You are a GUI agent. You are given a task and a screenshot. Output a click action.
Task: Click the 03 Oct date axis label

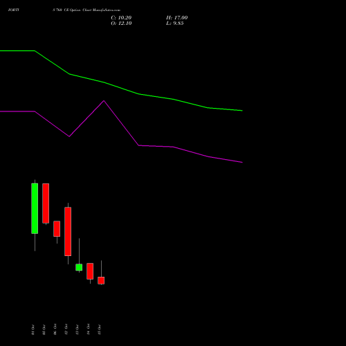click(44, 329)
